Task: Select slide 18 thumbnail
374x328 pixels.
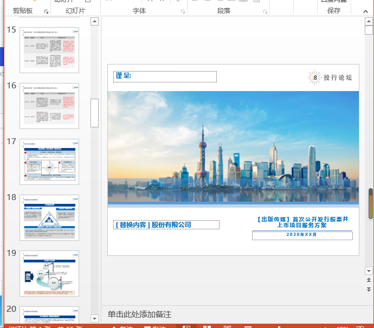Action: click(x=49, y=217)
